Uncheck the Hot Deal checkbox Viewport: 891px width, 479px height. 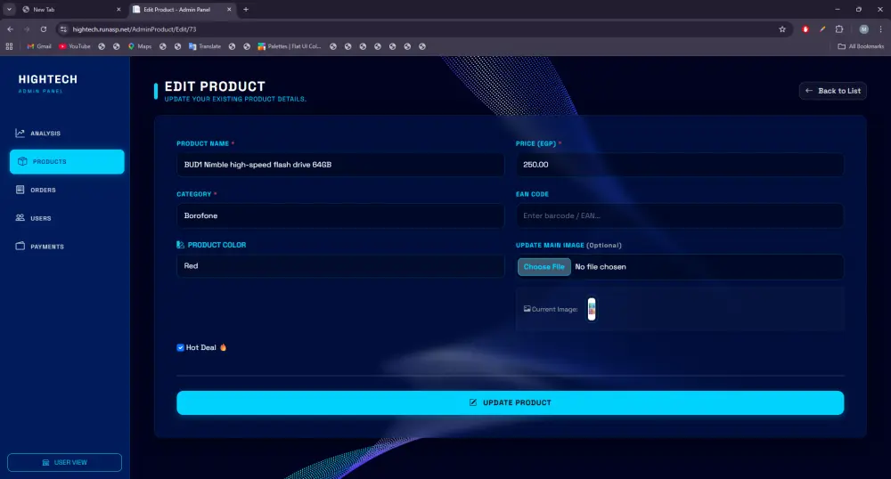tap(180, 347)
